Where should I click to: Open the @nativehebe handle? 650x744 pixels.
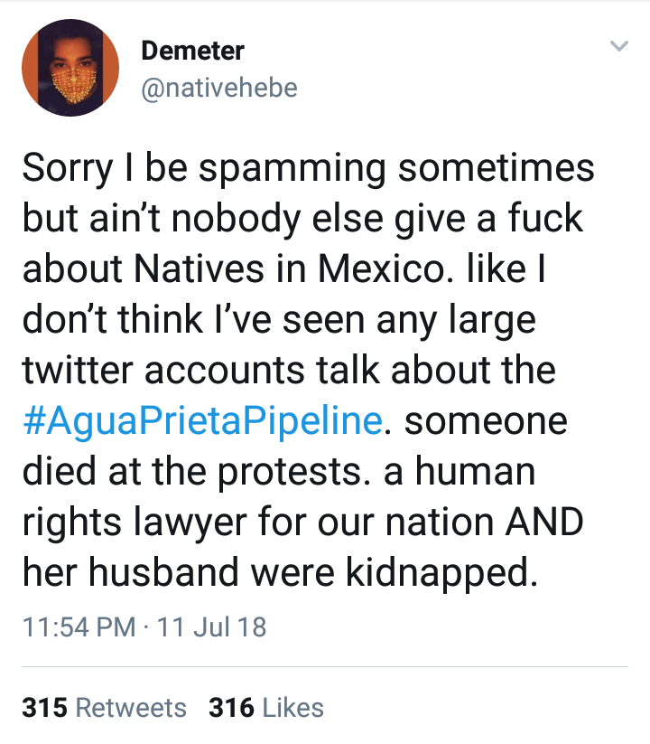click(x=219, y=88)
